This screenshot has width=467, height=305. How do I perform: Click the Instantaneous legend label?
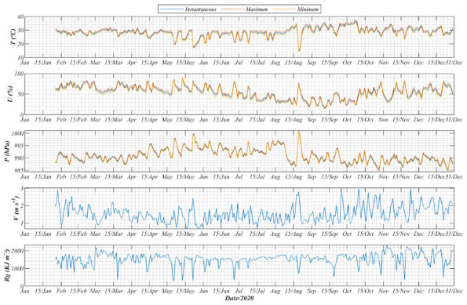[x=201, y=9]
